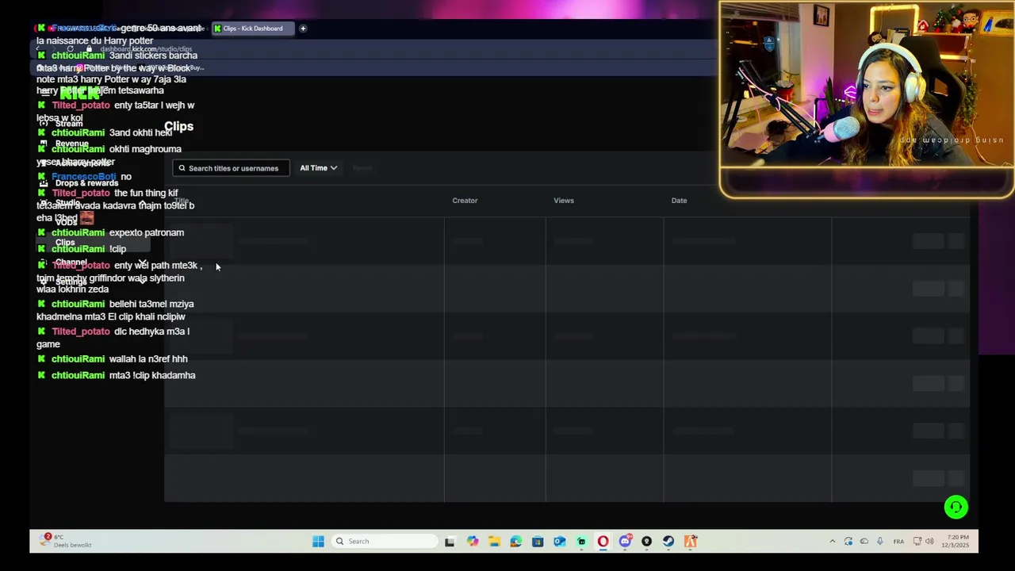This screenshot has width=1015, height=571.
Task: Switch to the Clips - Kick Dashboard tab
Action: coord(252,29)
